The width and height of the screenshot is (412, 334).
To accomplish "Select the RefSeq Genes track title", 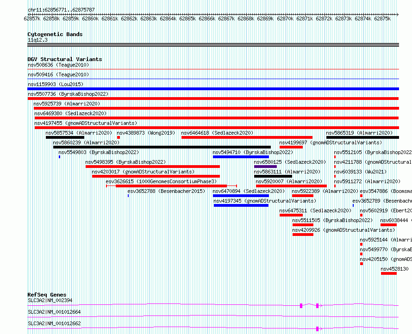I will (x=47, y=295).
